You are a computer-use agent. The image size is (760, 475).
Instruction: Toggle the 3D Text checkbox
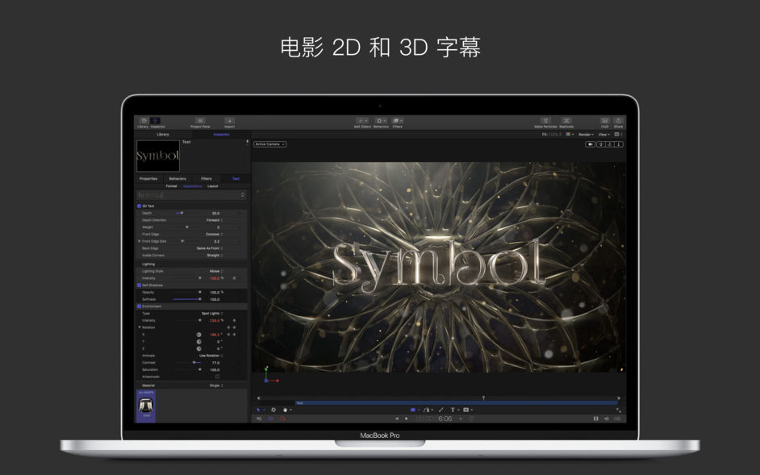point(139,206)
